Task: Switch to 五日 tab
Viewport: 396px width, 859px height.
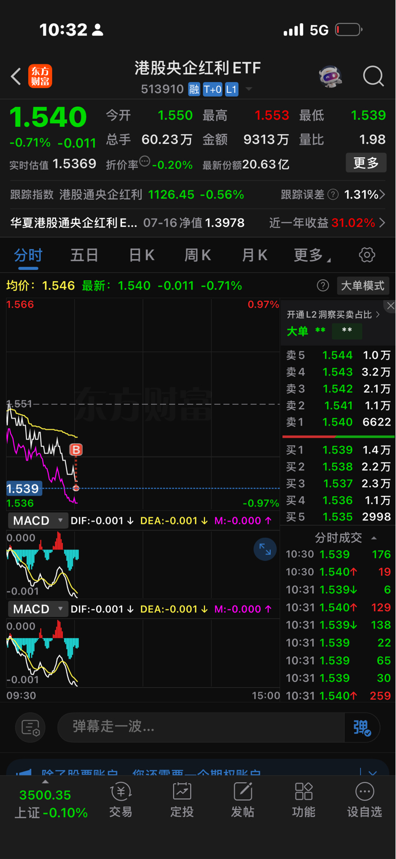Action: (84, 255)
